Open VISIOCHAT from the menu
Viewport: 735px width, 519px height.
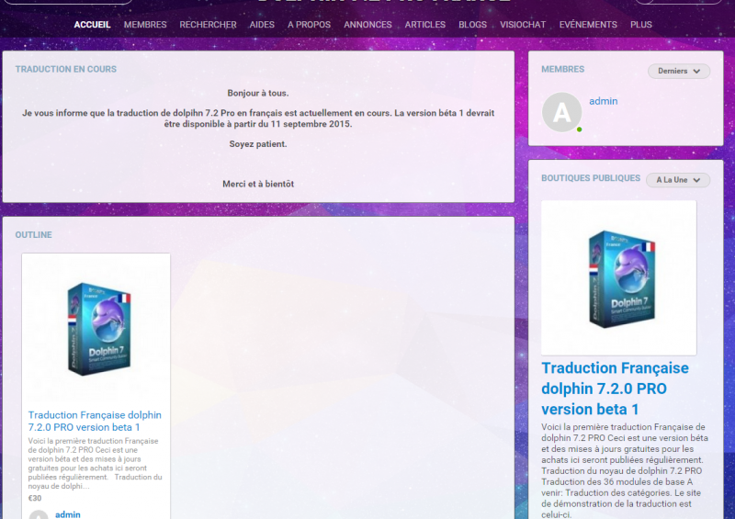(x=522, y=25)
